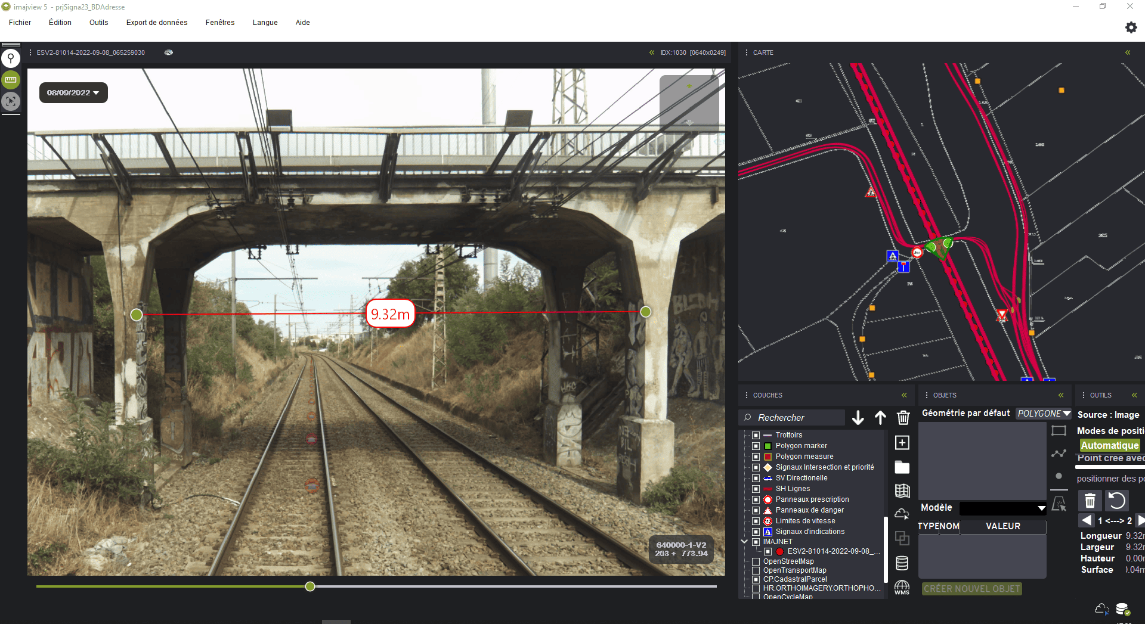This screenshot has width=1145, height=624.
Task: Select the location pin tool in left sidebar
Action: 11,58
